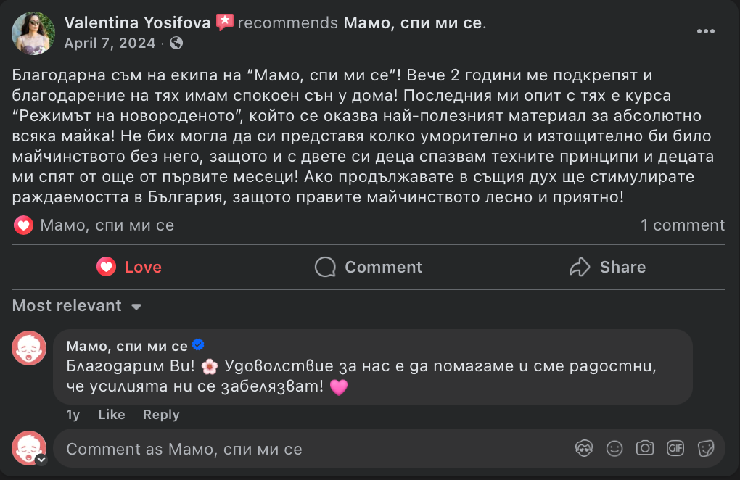Viewport: 740px width, 480px height.
Task: Open the 1 comment count link
Action: [x=682, y=225]
